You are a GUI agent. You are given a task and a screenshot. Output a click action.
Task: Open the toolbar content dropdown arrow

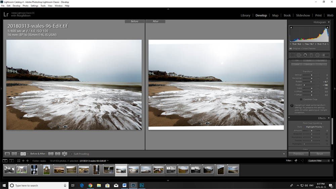tap(284, 154)
